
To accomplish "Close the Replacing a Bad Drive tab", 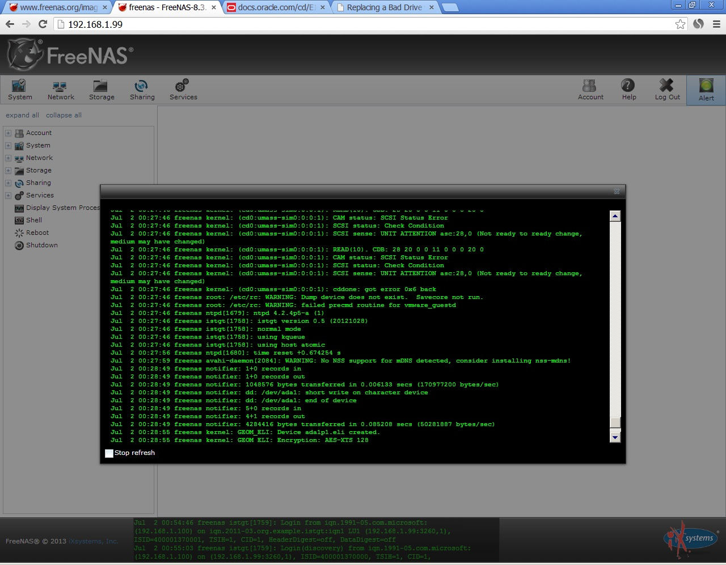I will pyautogui.click(x=431, y=7).
